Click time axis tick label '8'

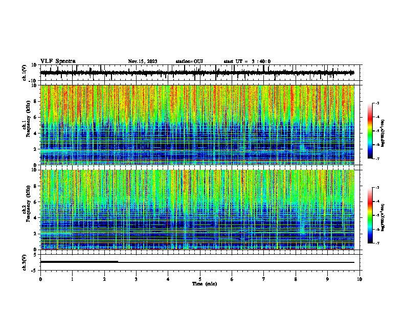coord(296,279)
